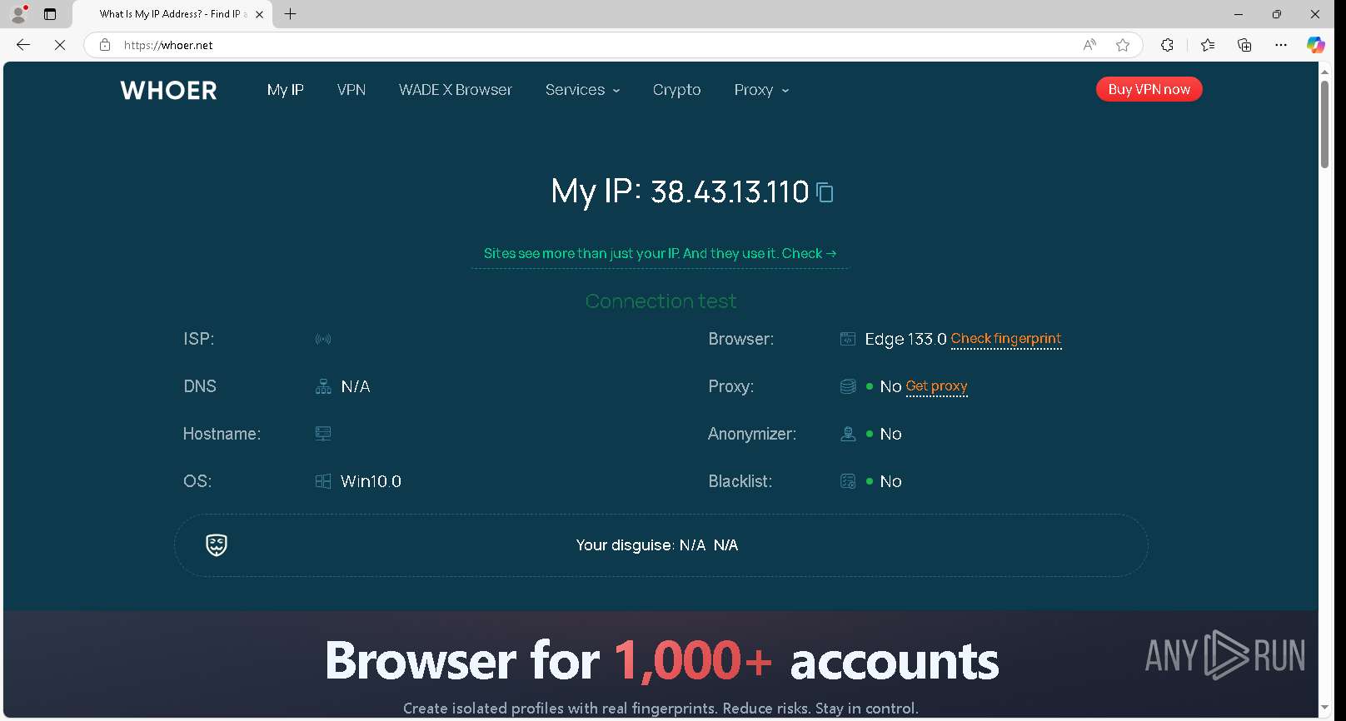Image resolution: width=1346 pixels, height=721 pixels.
Task: Add this page to favorites with the star
Action: click(1123, 45)
